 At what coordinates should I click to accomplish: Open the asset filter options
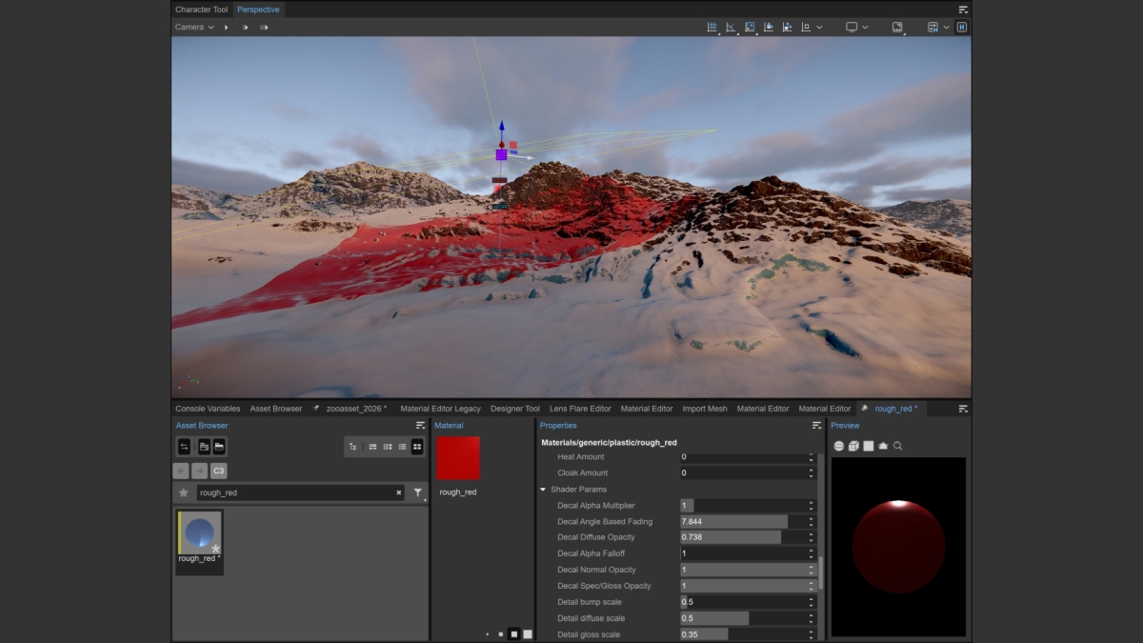point(417,492)
